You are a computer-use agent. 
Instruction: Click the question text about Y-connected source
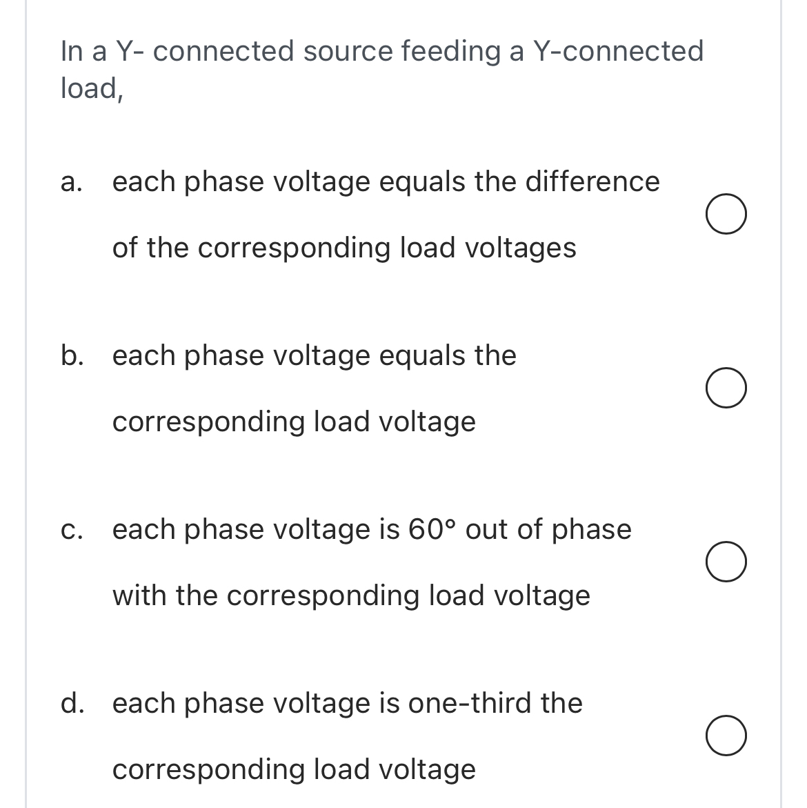pos(381,50)
